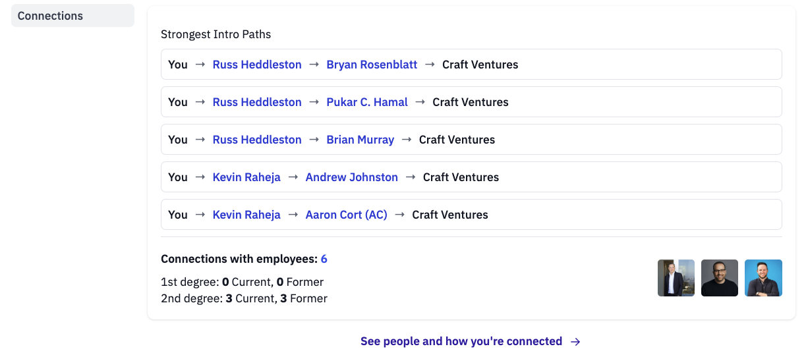Click Russ Heddleston in the first intro path
Viewport: 808px width, 357px height.
(x=257, y=65)
